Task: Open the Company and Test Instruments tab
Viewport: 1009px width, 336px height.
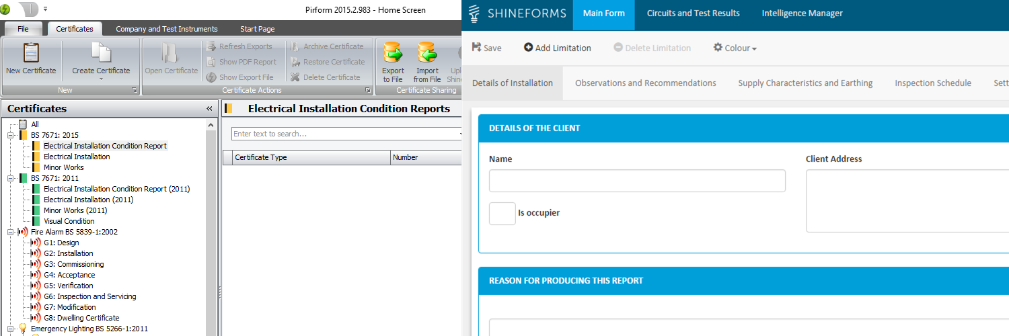Action: (x=167, y=29)
